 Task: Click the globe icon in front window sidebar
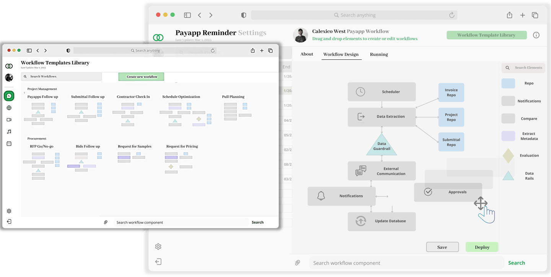coord(9,108)
